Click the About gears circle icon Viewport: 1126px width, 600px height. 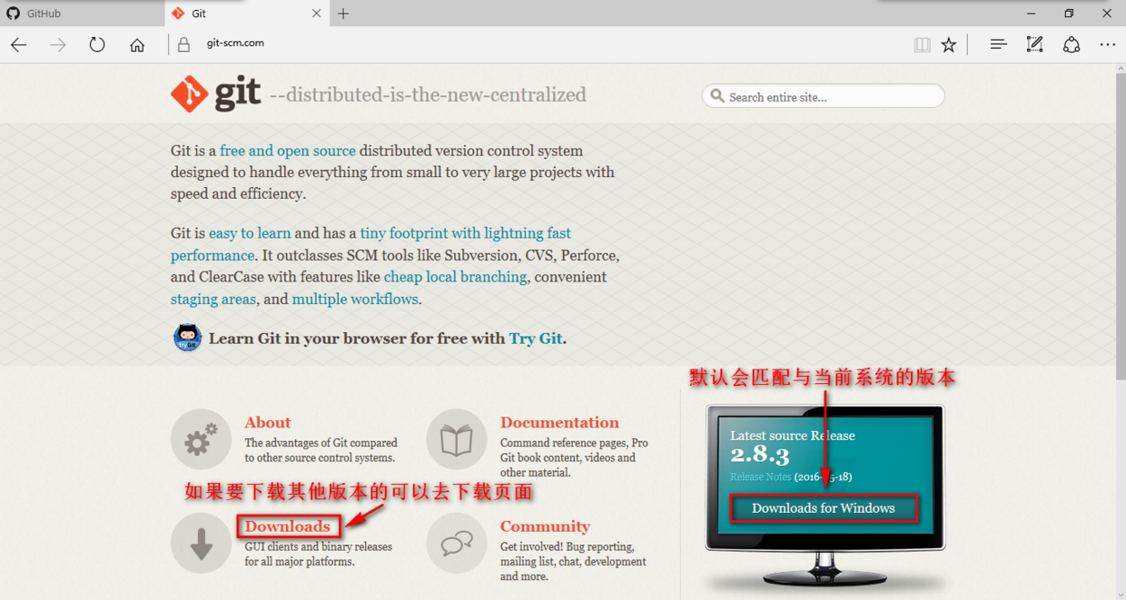point(201,439)
